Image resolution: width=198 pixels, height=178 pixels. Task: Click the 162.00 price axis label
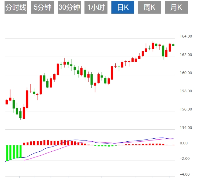(x=186, y=55)
